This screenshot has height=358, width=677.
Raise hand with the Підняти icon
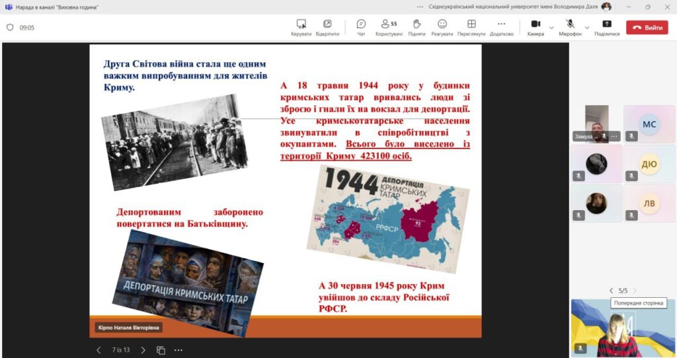[x=417, y=24]
